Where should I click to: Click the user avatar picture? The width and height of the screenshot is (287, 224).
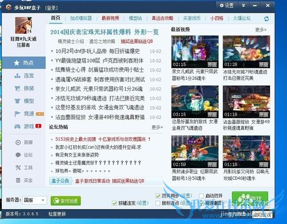click(24, 25)
